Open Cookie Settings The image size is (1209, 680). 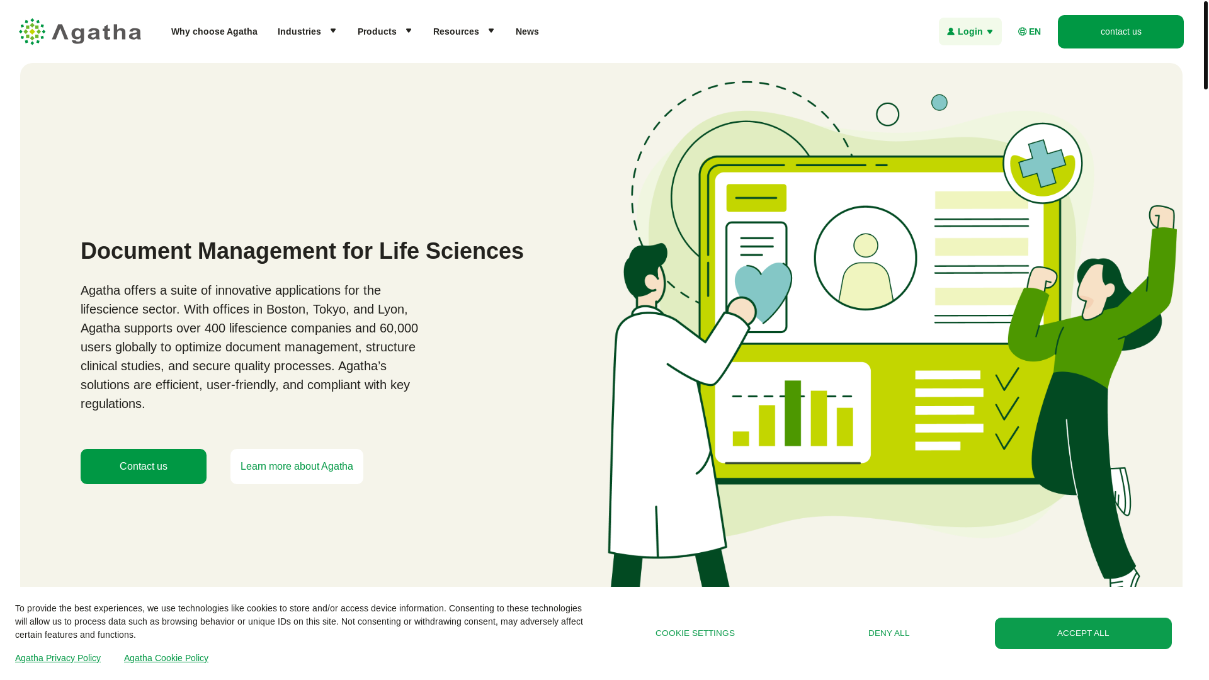tap(695, 633)
